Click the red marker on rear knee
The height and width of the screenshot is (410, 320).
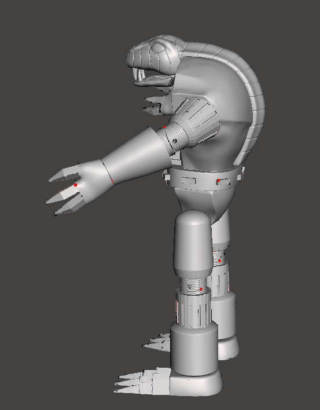[219, 261]
